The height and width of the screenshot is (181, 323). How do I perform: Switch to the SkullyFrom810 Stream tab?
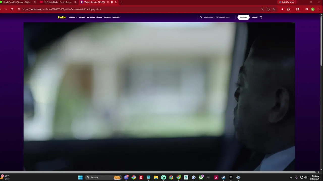(x=18, y=2)
